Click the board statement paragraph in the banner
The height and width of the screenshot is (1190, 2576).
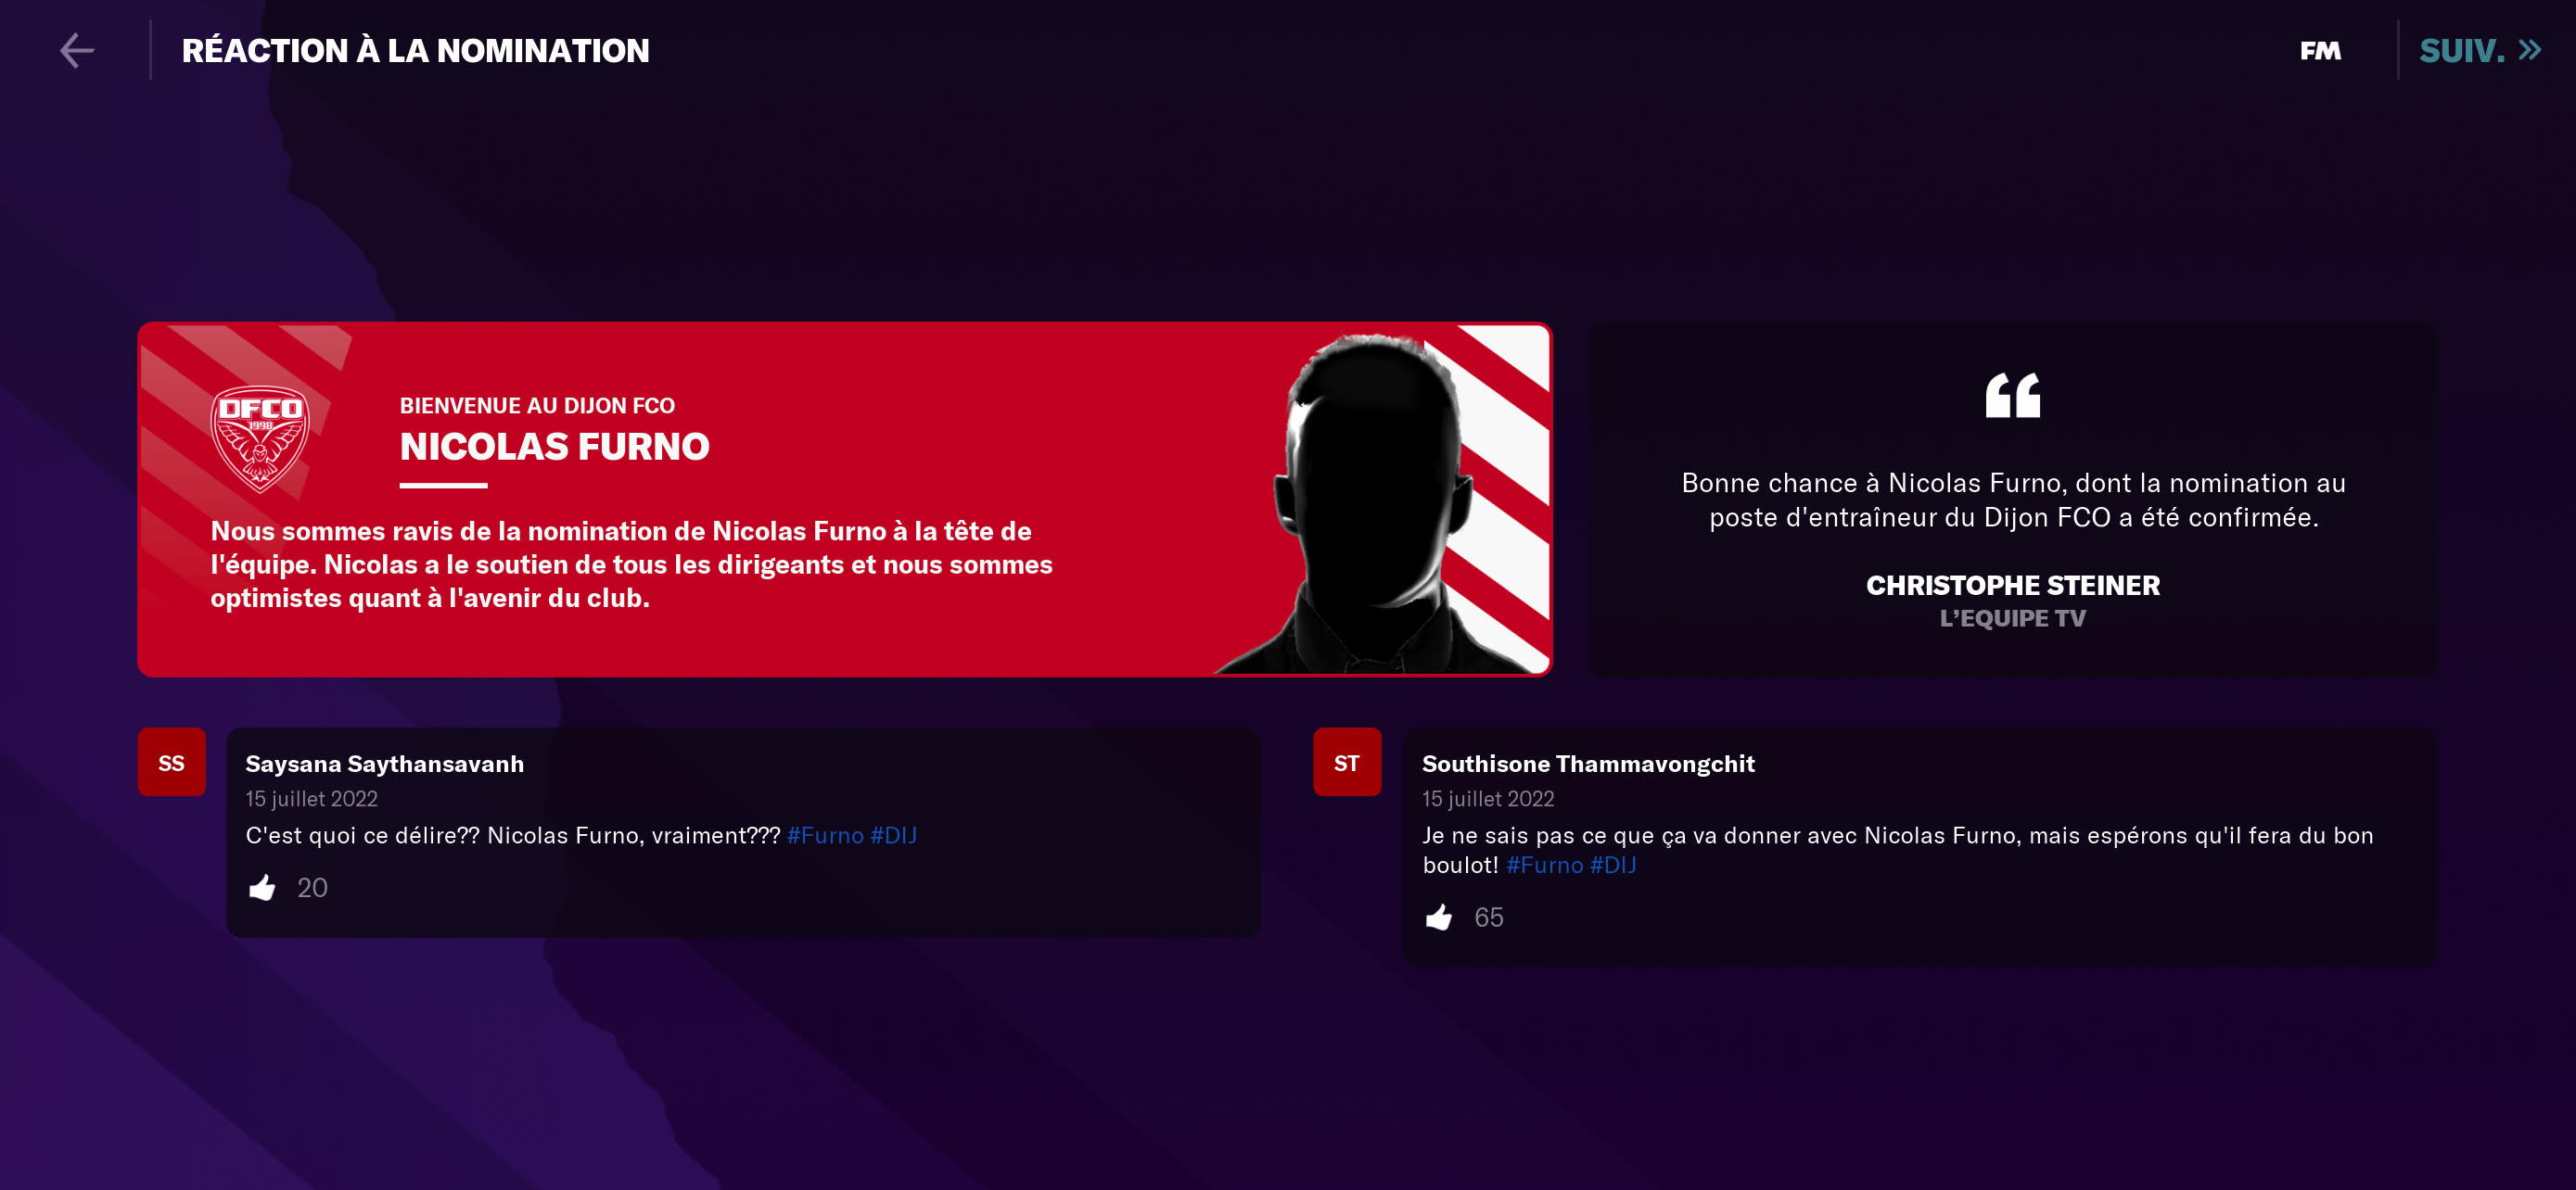coord(631,564)
